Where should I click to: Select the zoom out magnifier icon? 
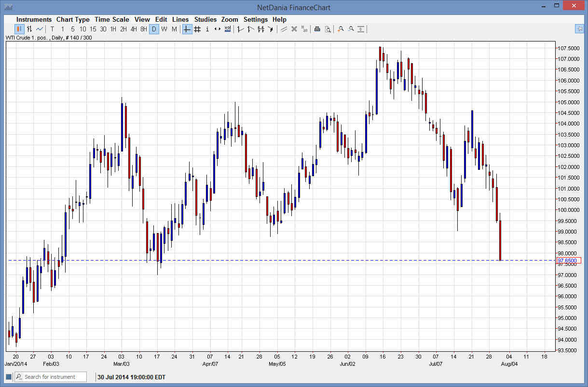click(x=351, y=29)
